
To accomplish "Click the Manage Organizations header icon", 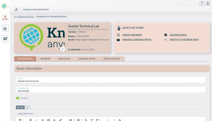I will tap(16, 9).
